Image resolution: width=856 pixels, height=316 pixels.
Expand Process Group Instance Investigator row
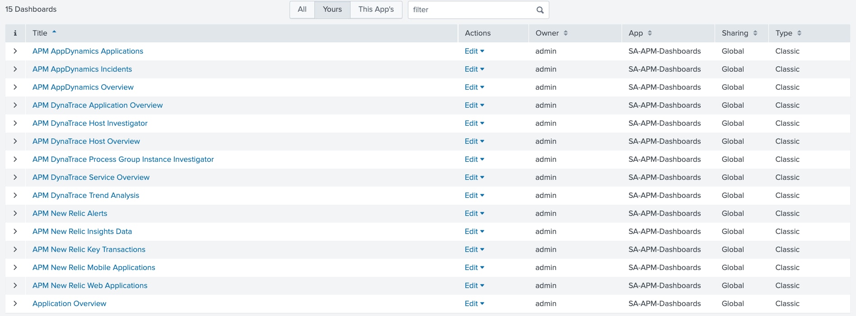pyautogui.click(x=15, y=159)
